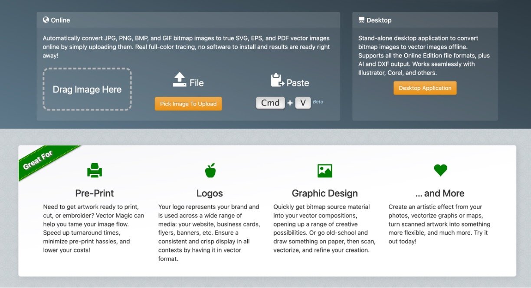
Task: Click the green apple icon above Logos
Action: [210, 170]
